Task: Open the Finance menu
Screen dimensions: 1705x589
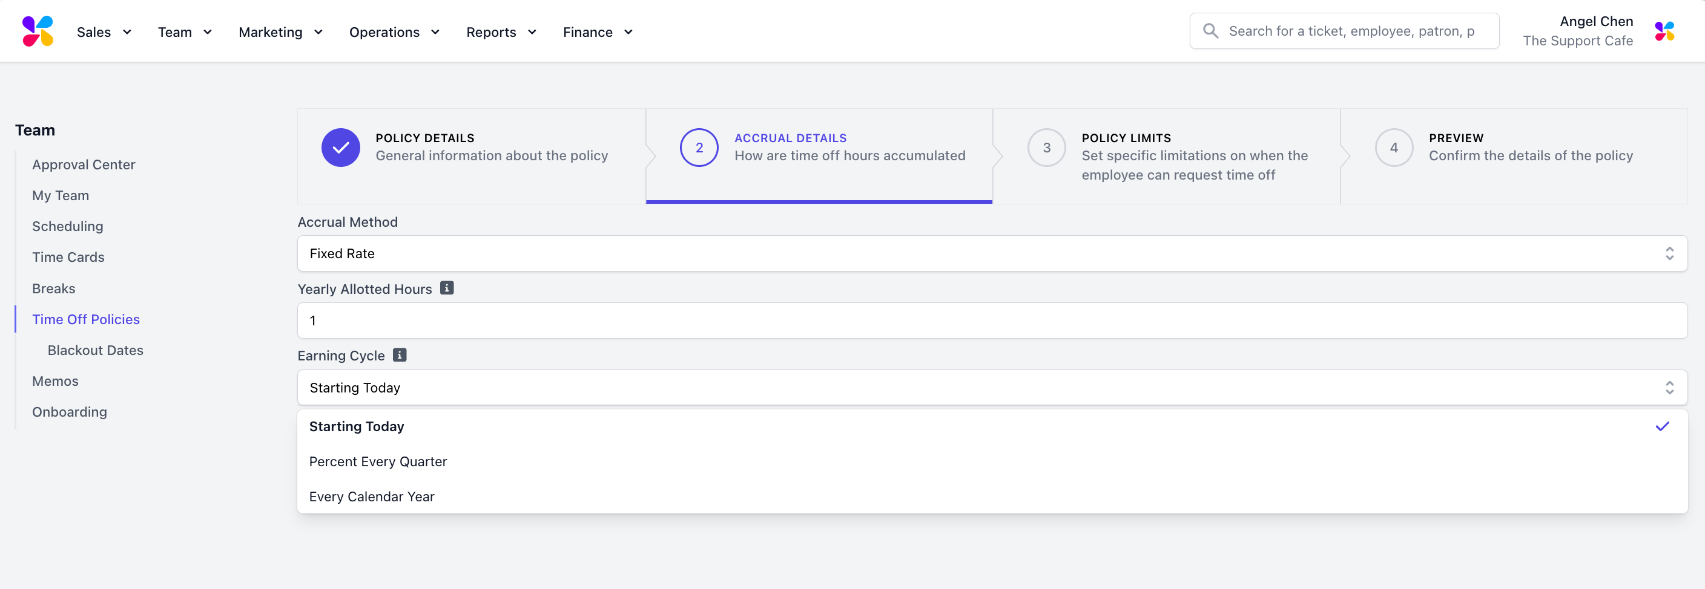Action: 598,31
